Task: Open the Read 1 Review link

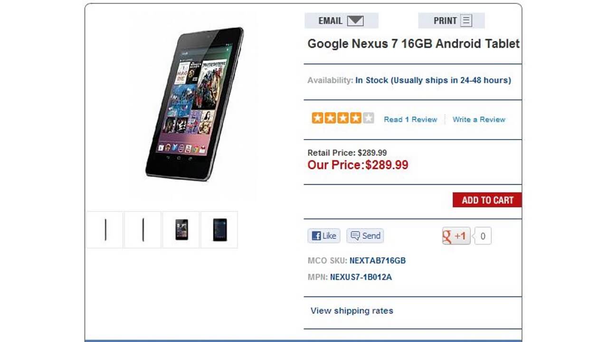Action: [410, 119]
